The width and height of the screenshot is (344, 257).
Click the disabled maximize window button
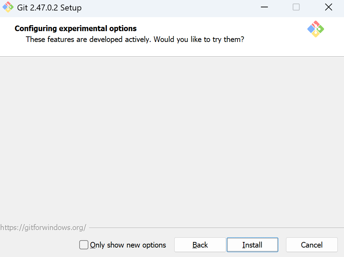coord(296,7)
